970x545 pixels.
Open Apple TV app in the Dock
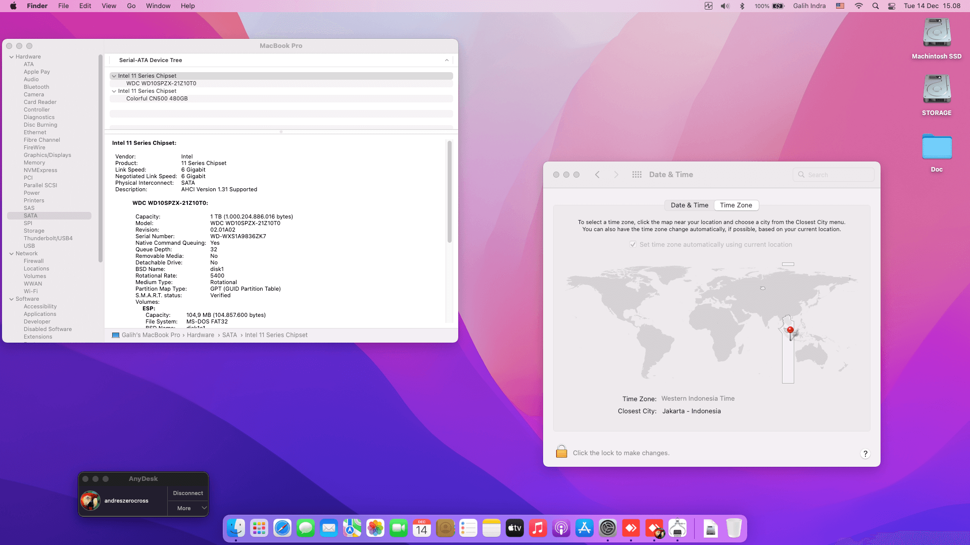coord(515,528)
